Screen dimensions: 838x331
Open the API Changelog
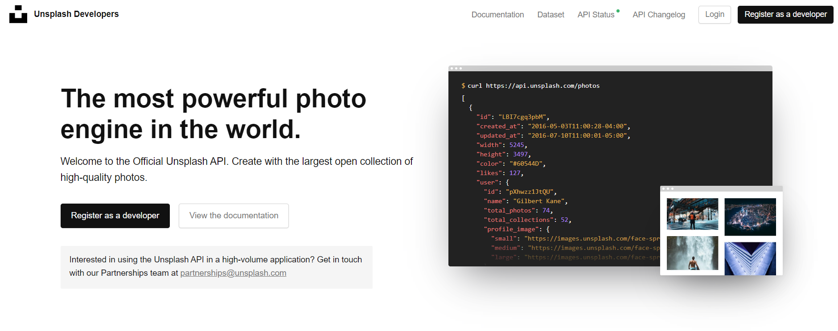[x=659, y=15]
